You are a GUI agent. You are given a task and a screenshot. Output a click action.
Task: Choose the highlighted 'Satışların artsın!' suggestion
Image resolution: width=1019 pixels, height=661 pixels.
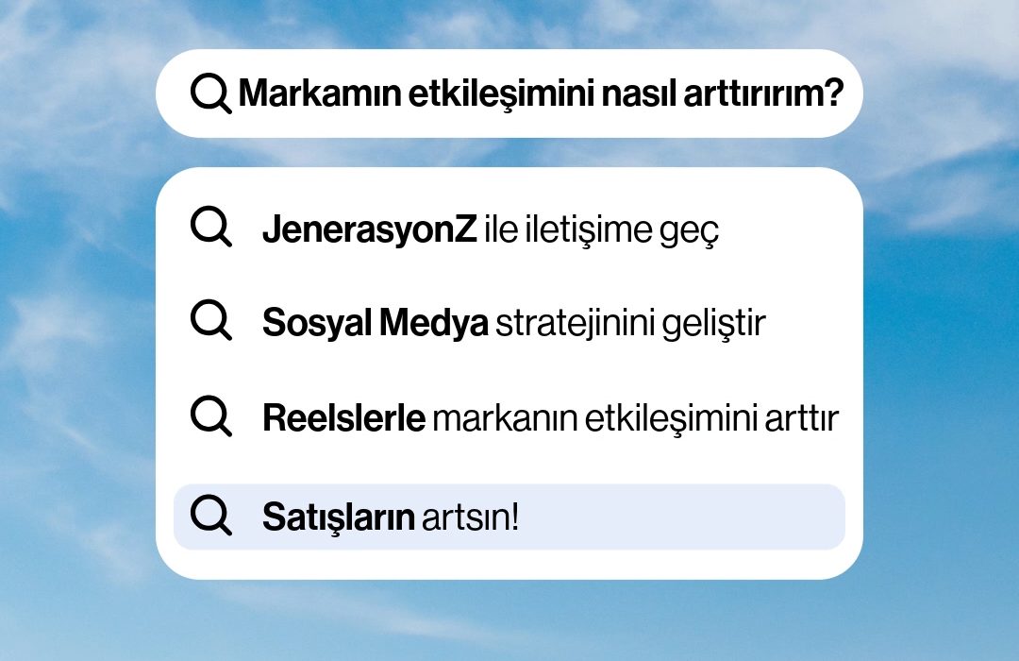[x=509, y=517]
